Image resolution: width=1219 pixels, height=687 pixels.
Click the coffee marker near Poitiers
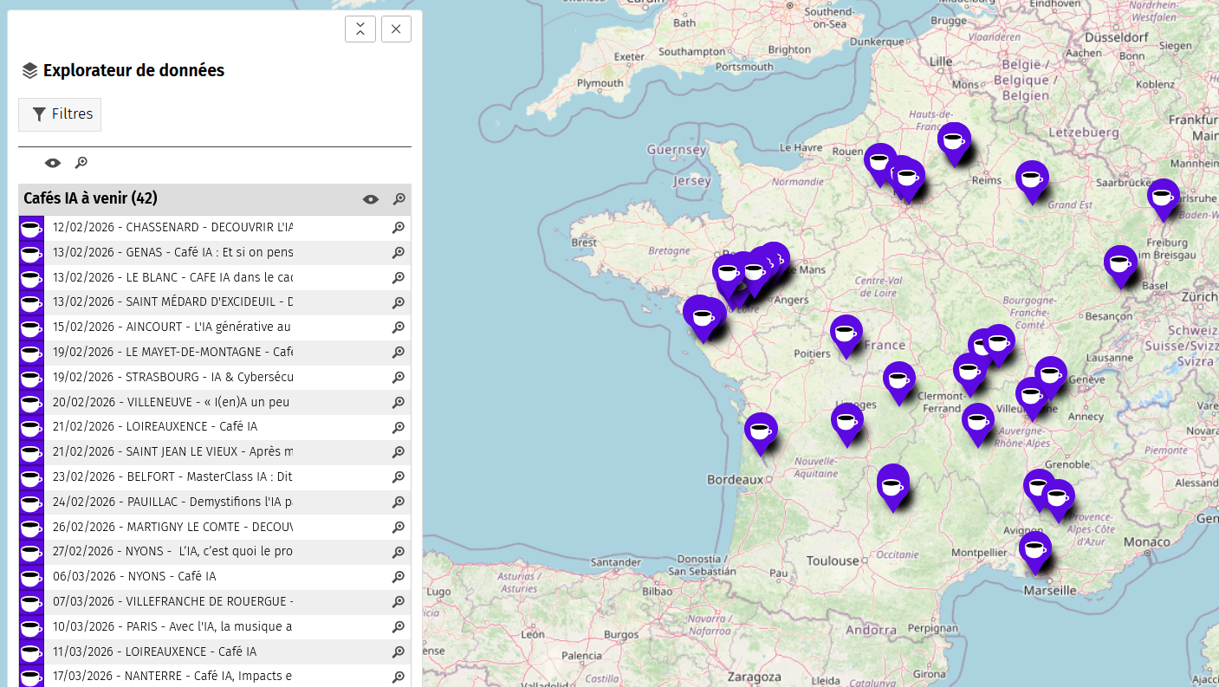846,333
